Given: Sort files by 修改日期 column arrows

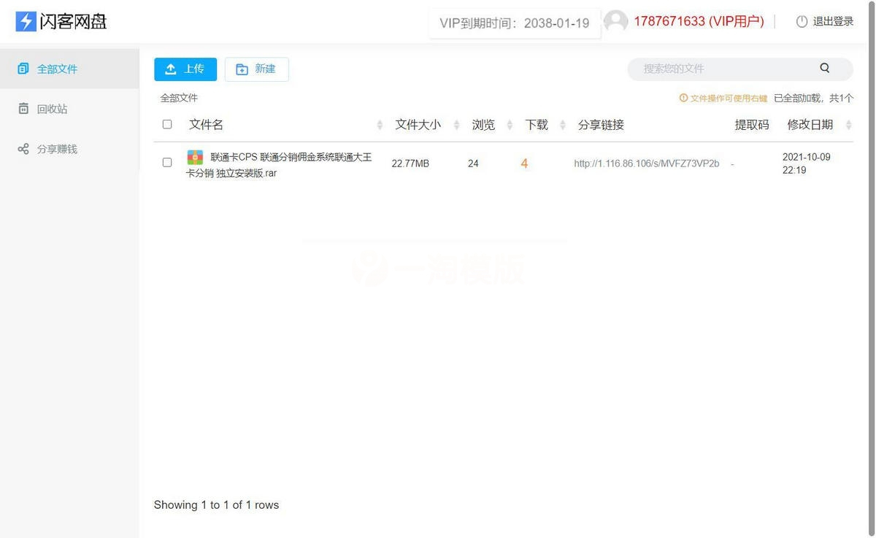Looking at the screenshot, I should click(848, 124).
